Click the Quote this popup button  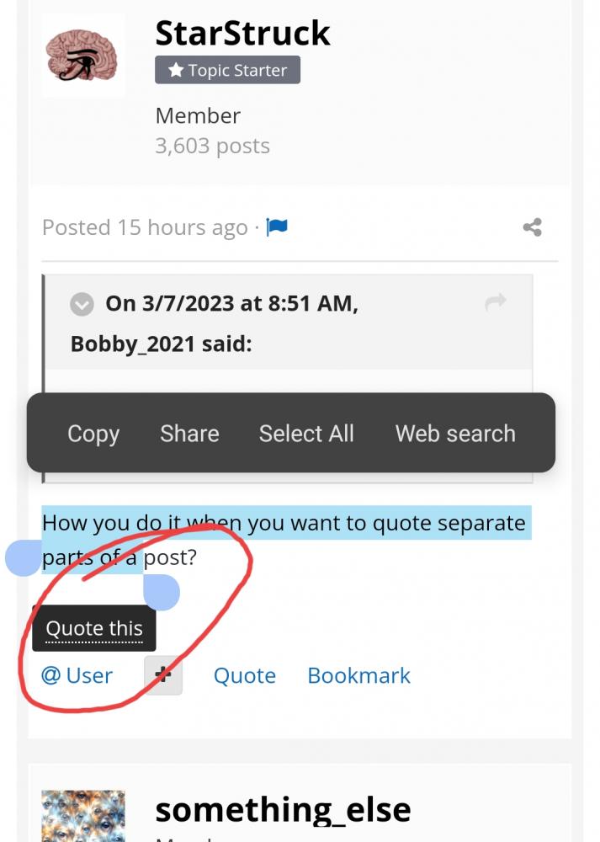pyautogui.click(x=94, y=628)
